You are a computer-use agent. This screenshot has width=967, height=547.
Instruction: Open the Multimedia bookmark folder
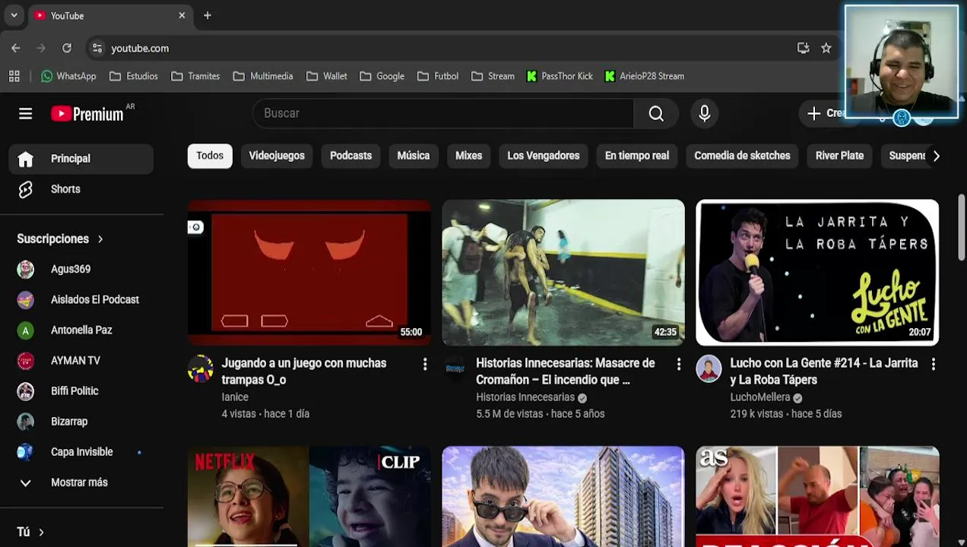263,76
